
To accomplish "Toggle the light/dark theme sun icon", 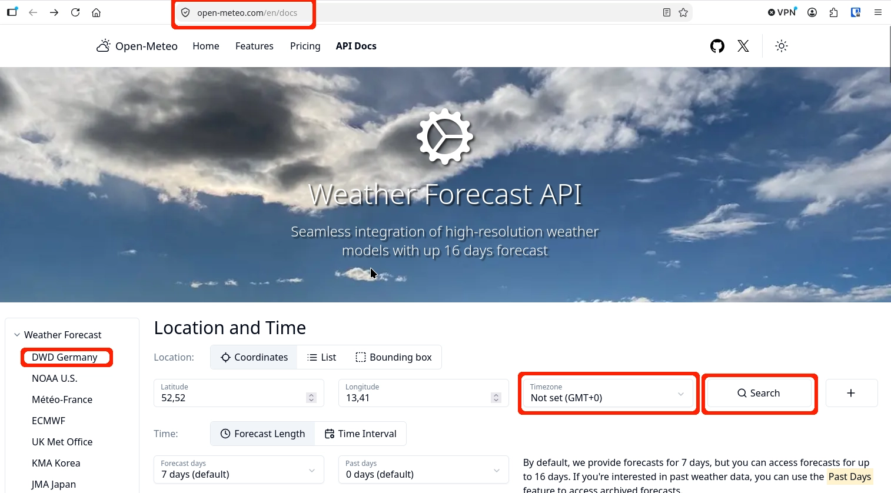I will click(782, 46).
